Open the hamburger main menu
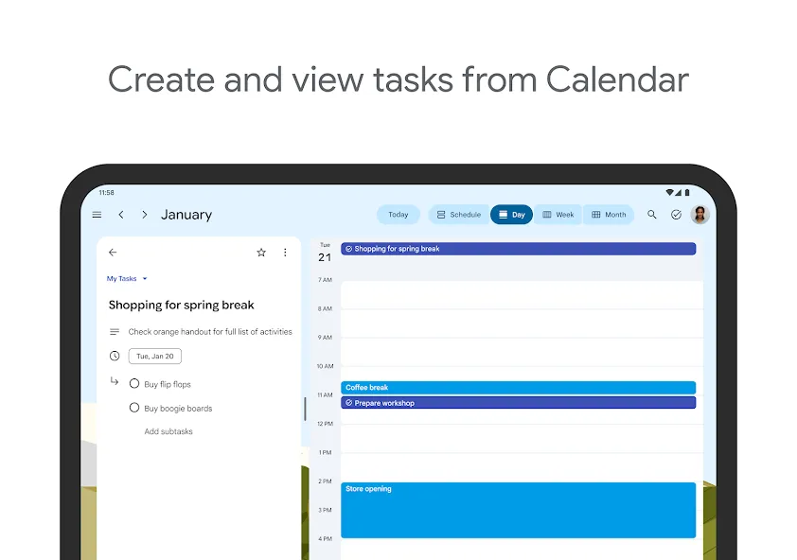The height and width of the screenshot is (560, 797). coord(97,215)
